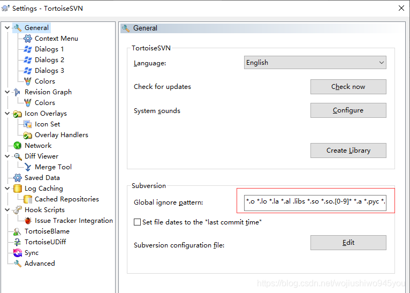The image size is (410, 293).
Task: Click the Icon Set icon
Action: (28, 124)
